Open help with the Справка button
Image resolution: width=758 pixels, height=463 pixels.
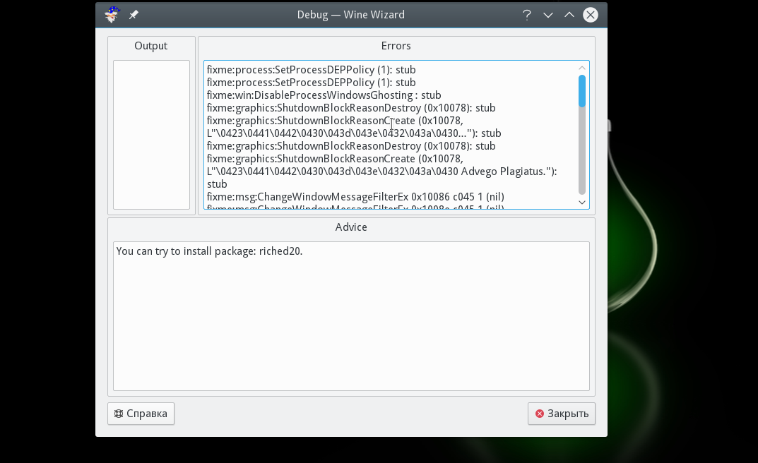pos(141,414)
